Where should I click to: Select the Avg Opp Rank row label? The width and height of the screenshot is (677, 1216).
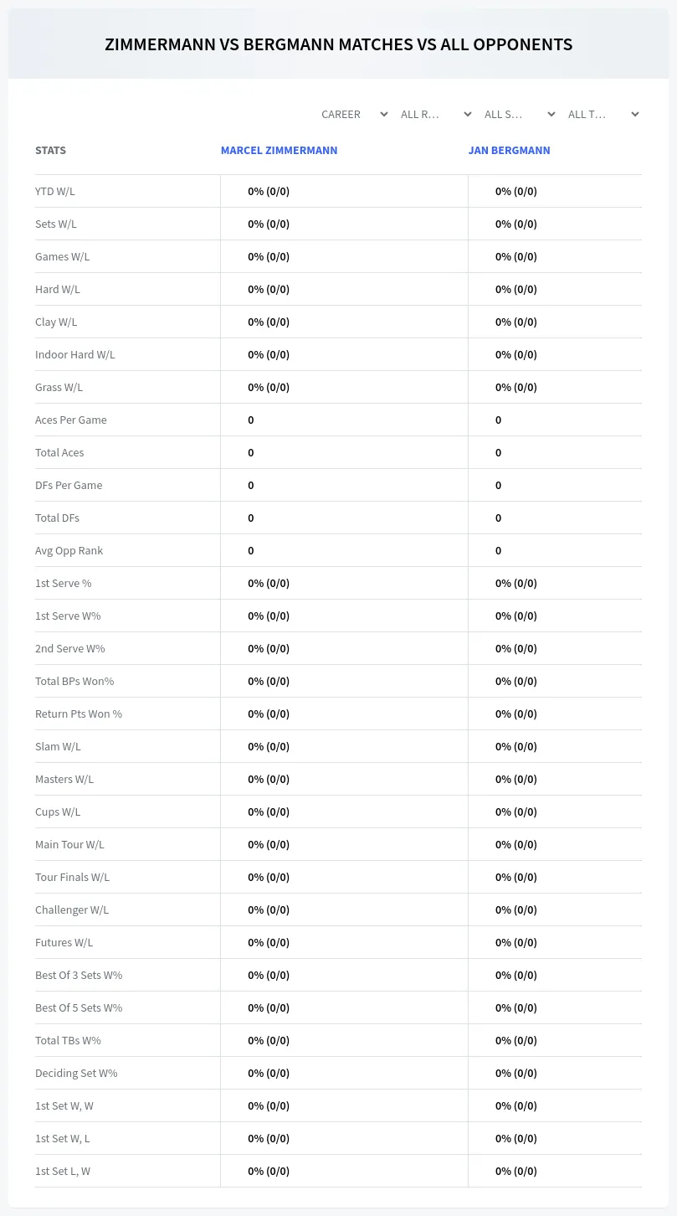[x=69, y=550]
